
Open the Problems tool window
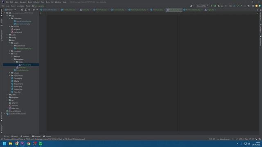click(x=25, y=136)
